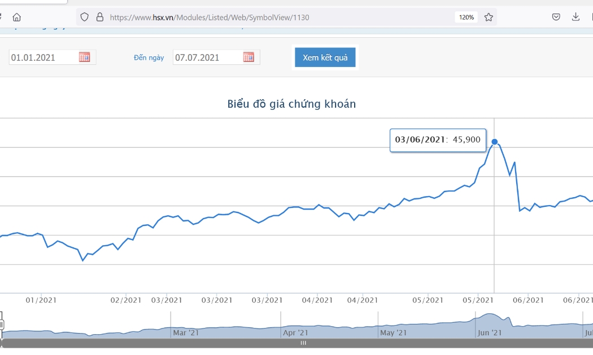Click the chart navigator horizontal scrollbar grip
This screenshot has height=355, width=593.
[x=303, y=343]
